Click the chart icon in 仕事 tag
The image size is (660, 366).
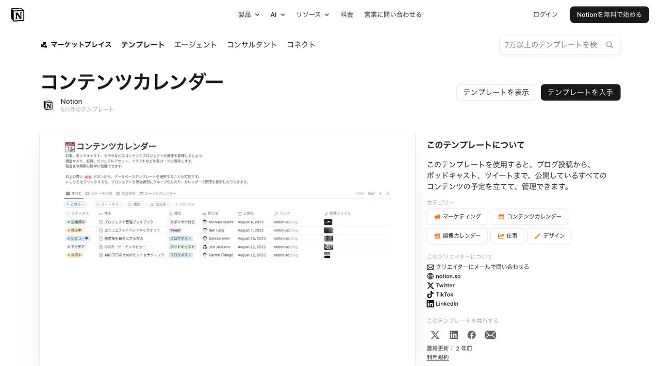(x=501, y=236)
